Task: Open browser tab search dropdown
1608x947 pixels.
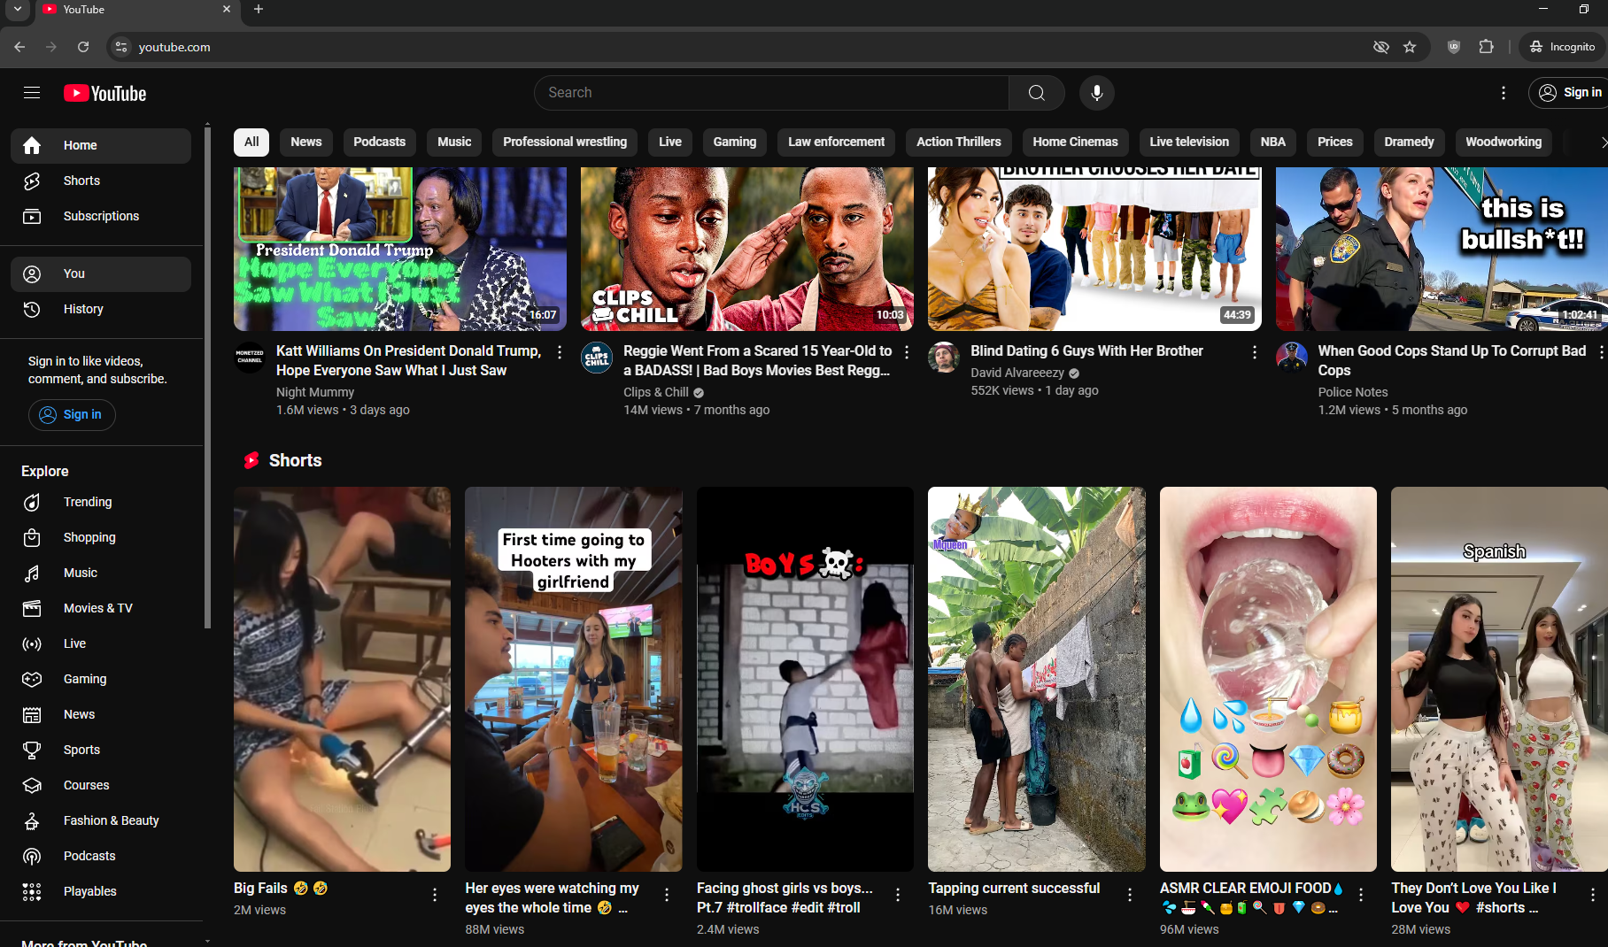Action: point(17,9)
